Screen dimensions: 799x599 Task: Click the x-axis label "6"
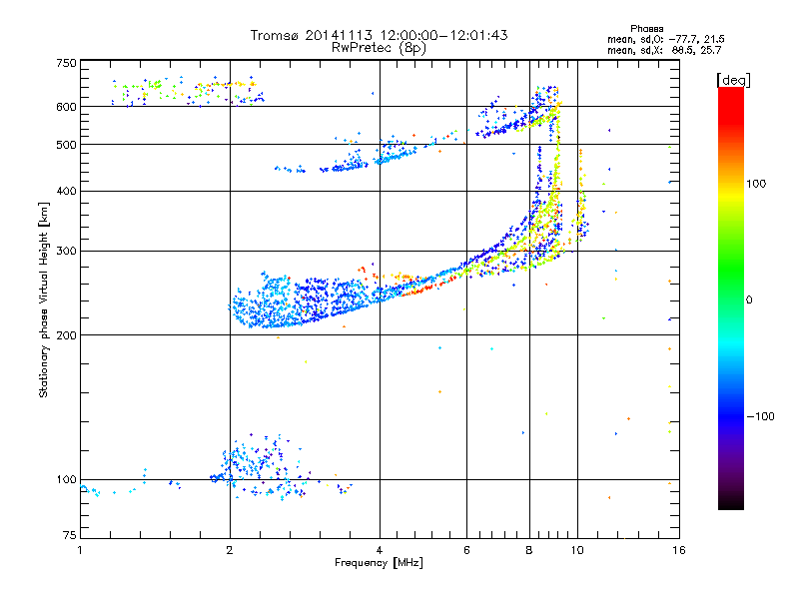point(466,550)
